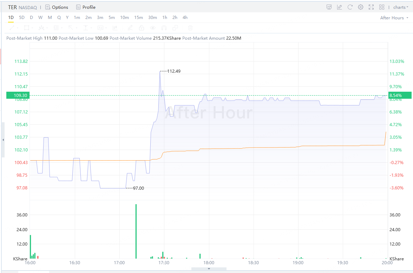This screenshot has height=273, width=413.
Task: Select the Q quarterly timeframe tab
Action: pyautogui.click(x=59, y=18)
